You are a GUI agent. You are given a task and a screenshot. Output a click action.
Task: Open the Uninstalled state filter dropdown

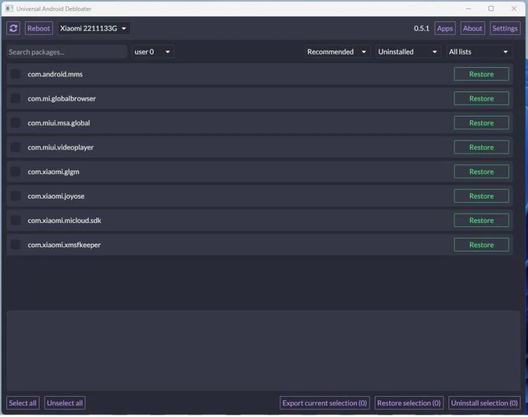coord(408,52)
